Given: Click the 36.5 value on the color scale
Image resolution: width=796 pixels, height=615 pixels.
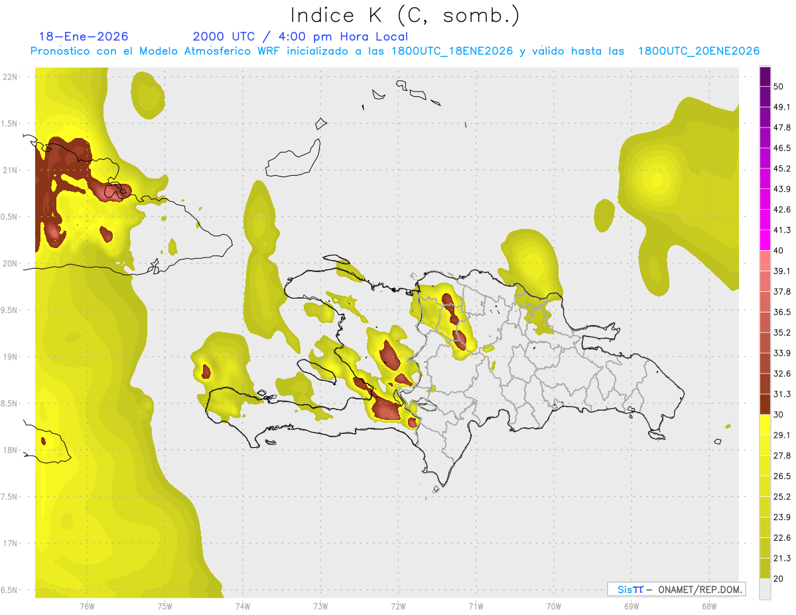Looking at the screenshot, I should 782,312.
